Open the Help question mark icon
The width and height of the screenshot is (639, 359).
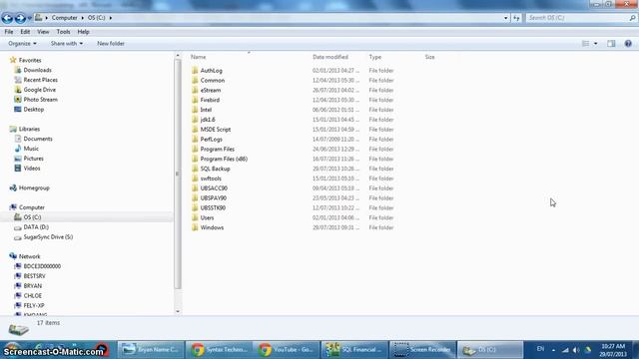pos(628,44)
